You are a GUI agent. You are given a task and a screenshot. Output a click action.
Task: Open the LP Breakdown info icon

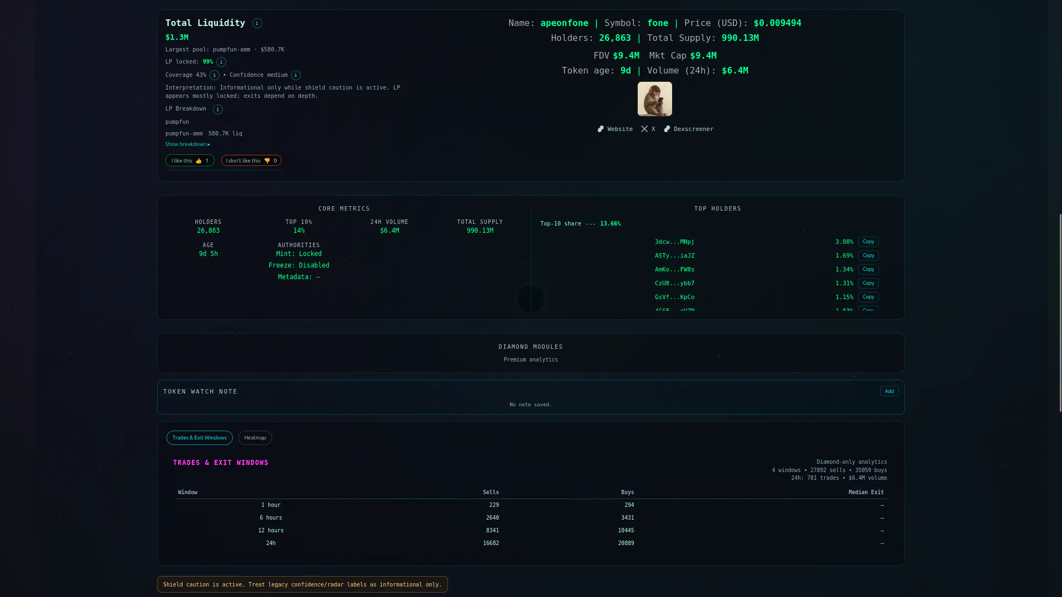218,109
